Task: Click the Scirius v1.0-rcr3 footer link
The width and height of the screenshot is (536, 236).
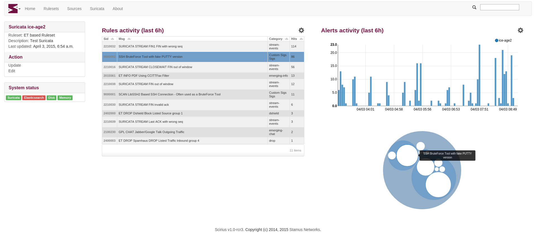Action: pos(229,230)
